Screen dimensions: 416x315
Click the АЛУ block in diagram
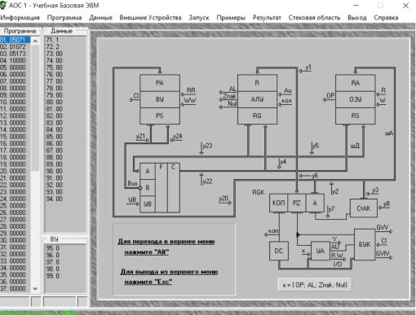click(257, 99)
